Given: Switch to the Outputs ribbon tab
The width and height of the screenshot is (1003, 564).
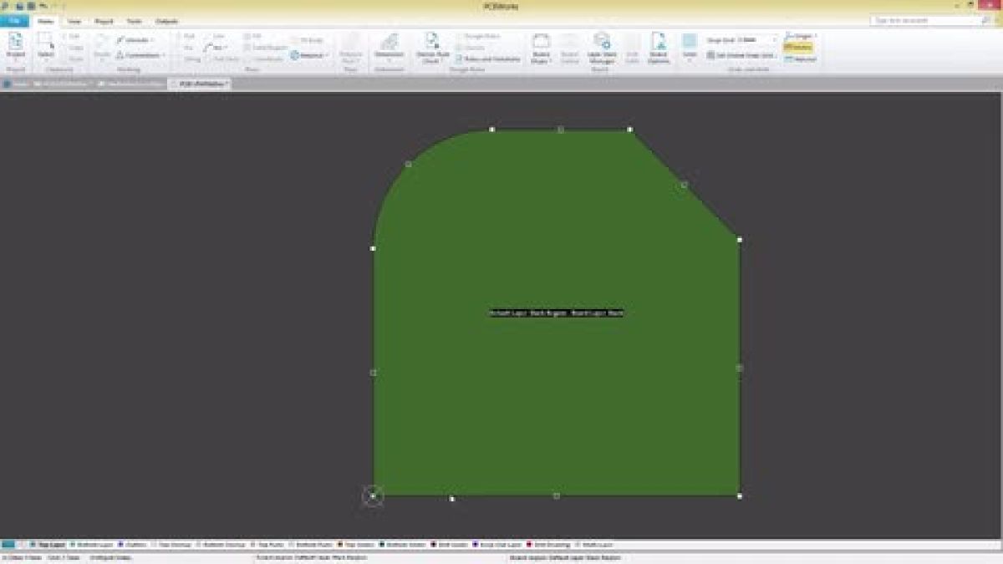Looking at the screenshot, I should [x=165, y=21].
